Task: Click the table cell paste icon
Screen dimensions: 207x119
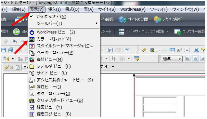Action: point(122,59)
